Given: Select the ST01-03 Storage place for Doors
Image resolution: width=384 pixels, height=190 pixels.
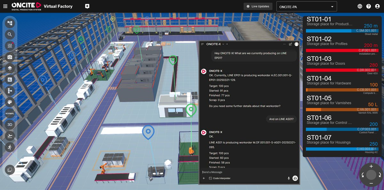Looking at the screenshot, I should click(x=342, y=66).
